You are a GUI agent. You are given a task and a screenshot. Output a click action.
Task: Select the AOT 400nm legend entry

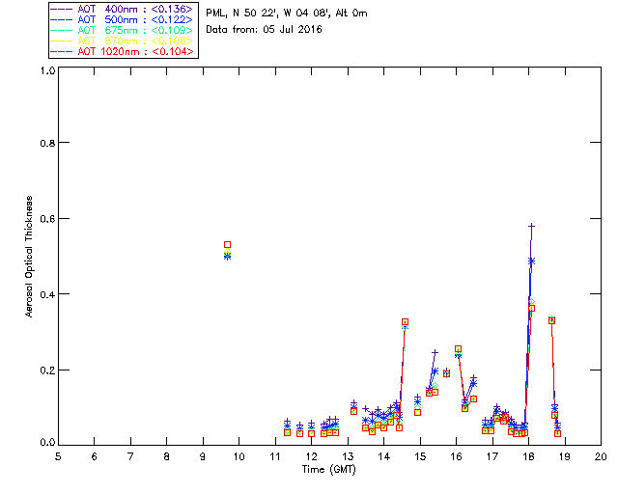coord(122,9)
